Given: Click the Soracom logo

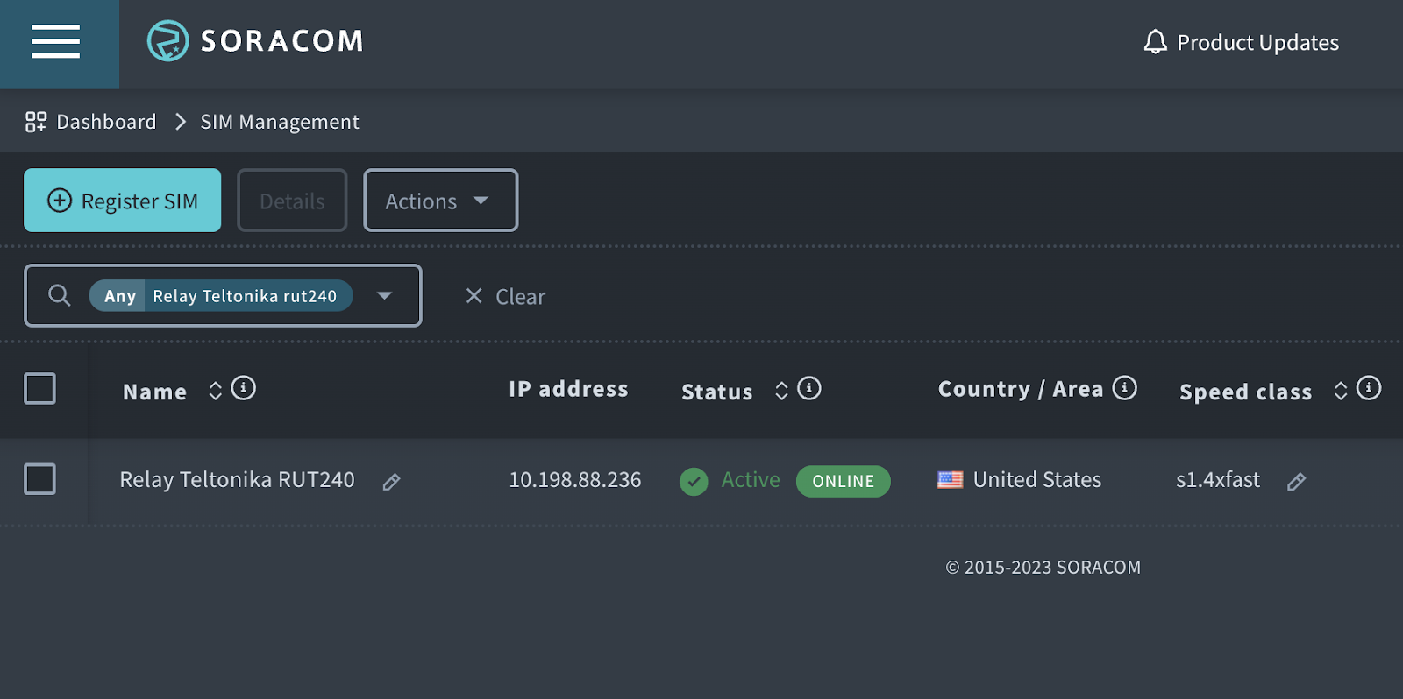Looking at the screenshot, I should pos(255,41).
